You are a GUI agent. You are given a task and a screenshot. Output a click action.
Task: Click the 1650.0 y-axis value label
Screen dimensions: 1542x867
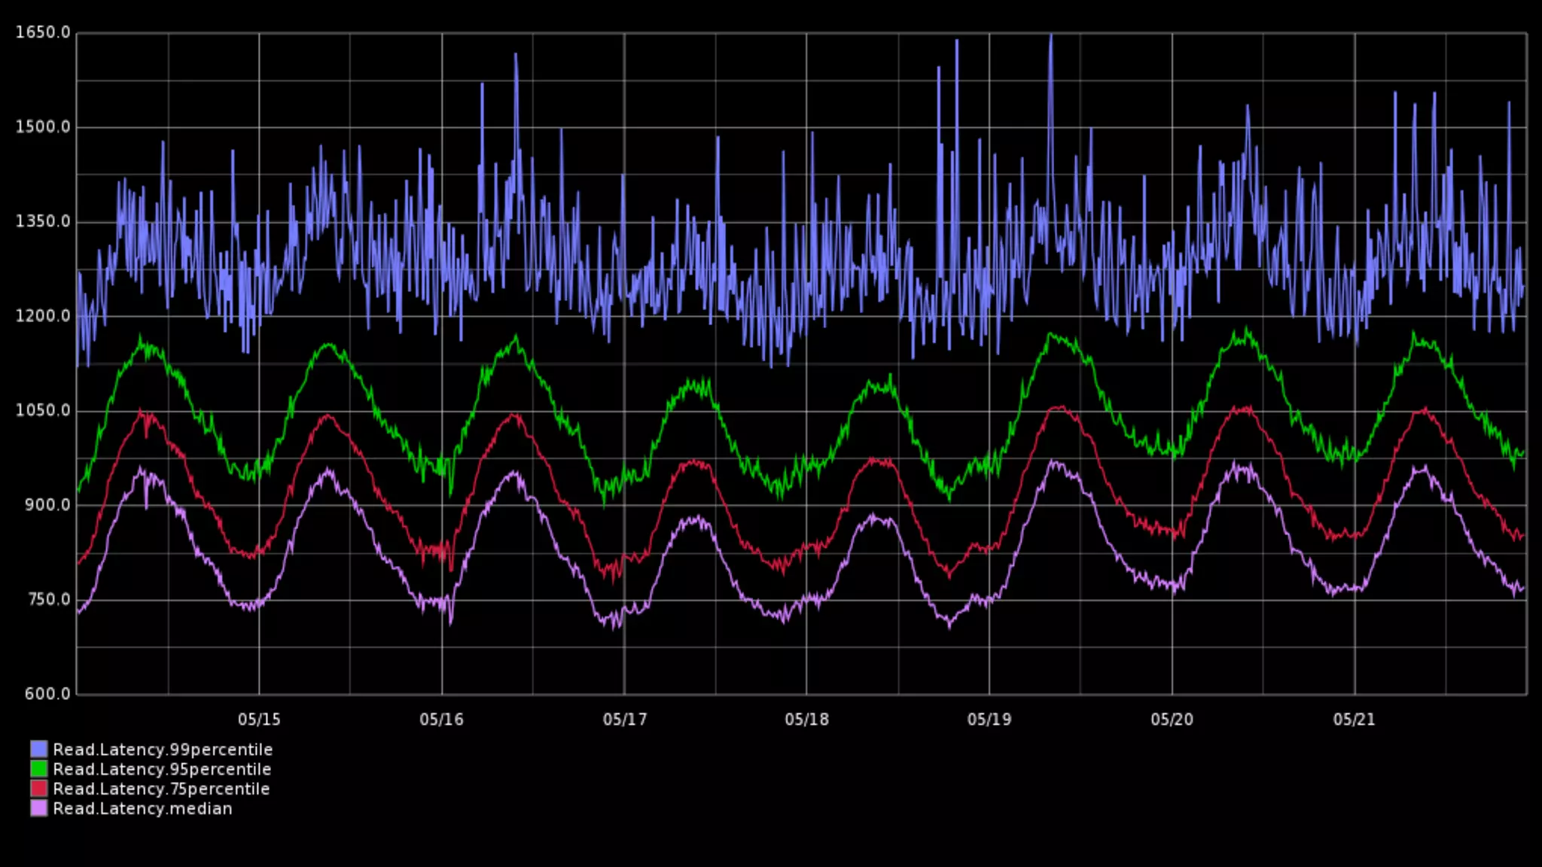[x=43, y=32]
